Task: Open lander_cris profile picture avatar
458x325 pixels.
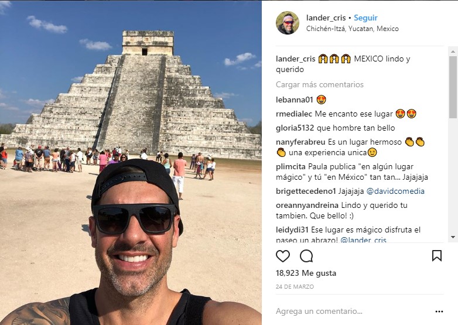Action: 288,23
